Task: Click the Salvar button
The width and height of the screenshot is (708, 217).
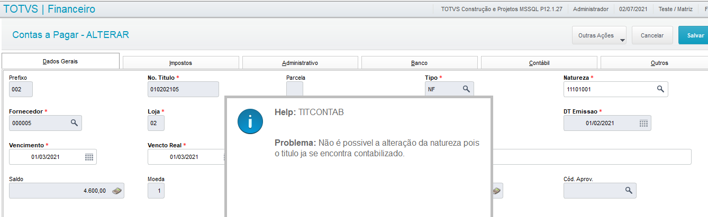Action: coord(694,35)
